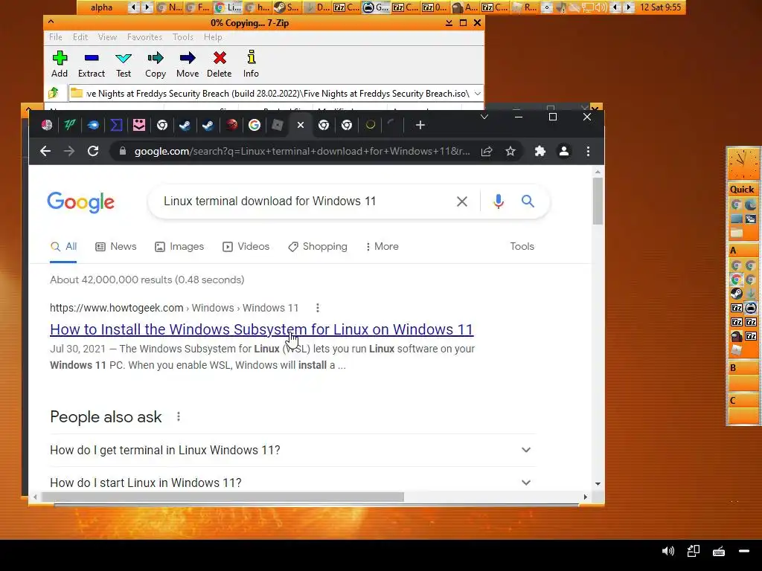
Task: Switch to the Roblox tab in Chrome
Action: click(278, 125)
